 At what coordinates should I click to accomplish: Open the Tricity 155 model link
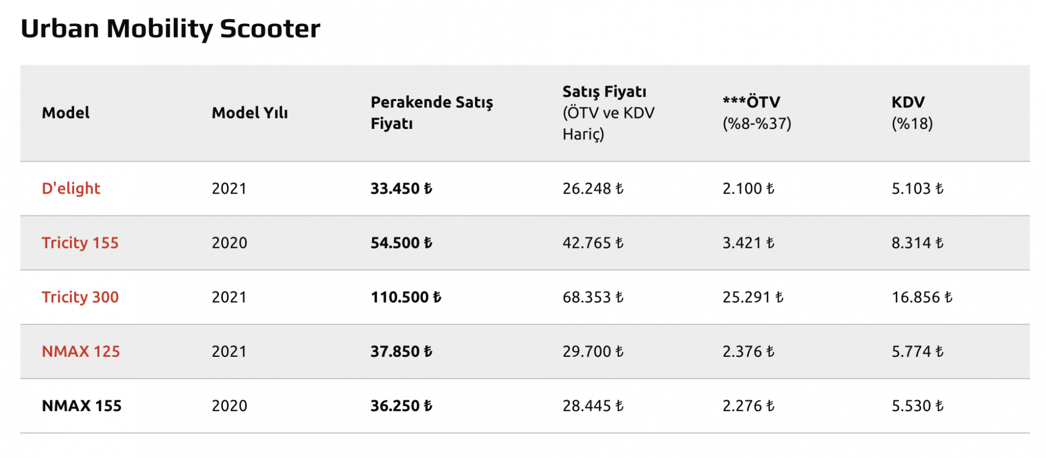tap(80, 243)
